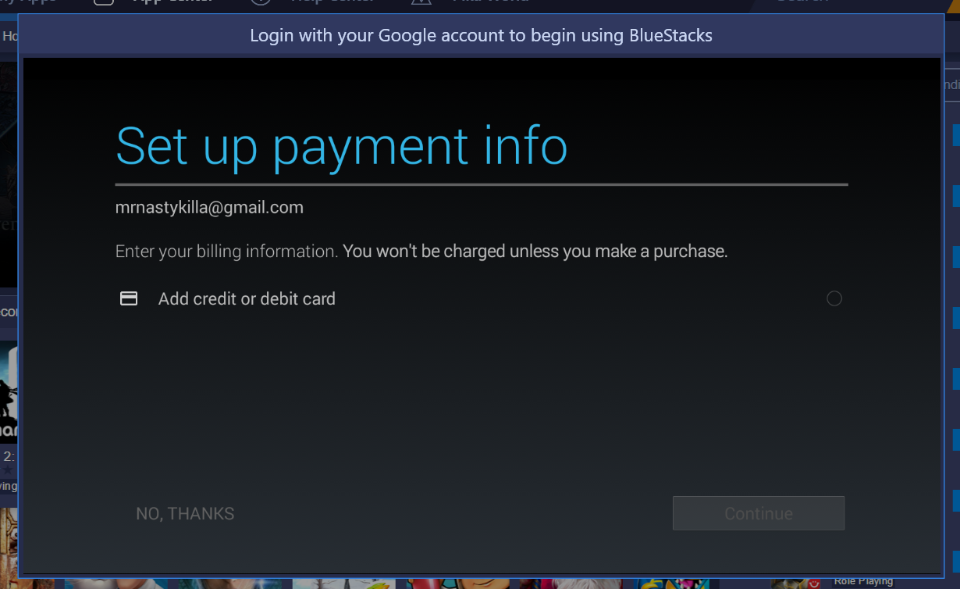960x589 pixels.
Task: Click the NO, THANKS button
Action: coord(185,514)
